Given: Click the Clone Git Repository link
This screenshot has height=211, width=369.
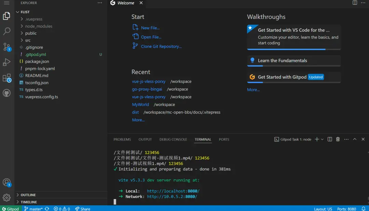Looking at the screenshot, I should pos(161,46).
